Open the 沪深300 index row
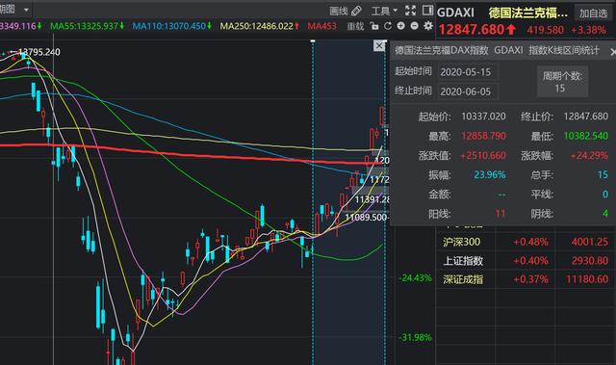Image resolution: width=616 pixels, height=365 pixels. [526, 242]
